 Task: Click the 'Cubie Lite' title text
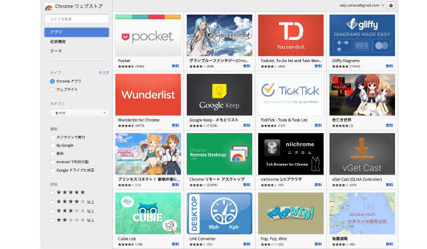click(127, 238)
